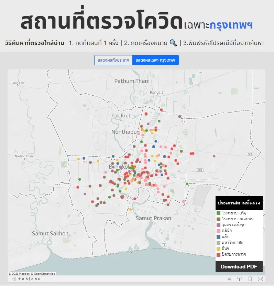Image resolution: width=274 pixels, height=286 pixels.
Task: Choose the pink คลินิก legend item
Action: click(227, 231)
